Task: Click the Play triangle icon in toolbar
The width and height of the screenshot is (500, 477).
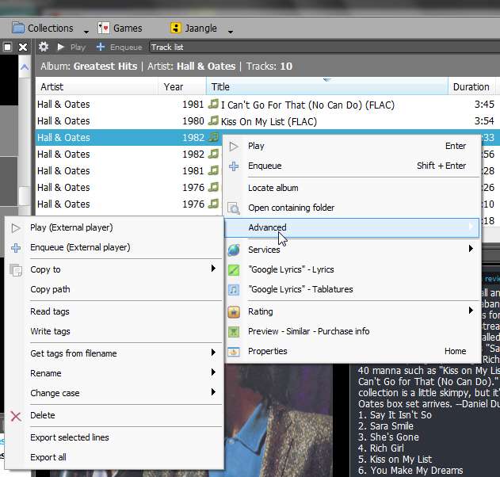Action: click(60, 48)
